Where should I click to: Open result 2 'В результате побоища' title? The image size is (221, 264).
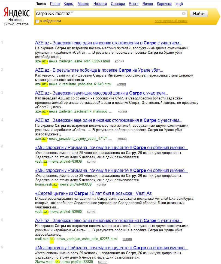[x=99, y=70]
